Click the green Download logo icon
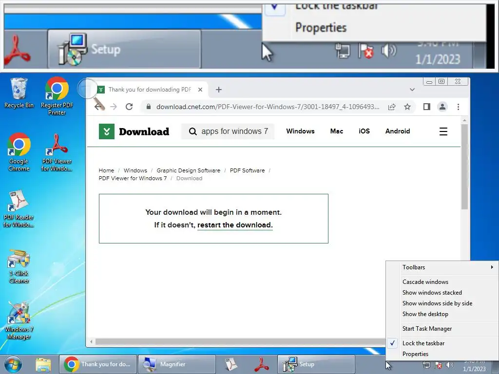Image resolution: width=499 pixels, height=374 pixels. [x=107, y=131]
